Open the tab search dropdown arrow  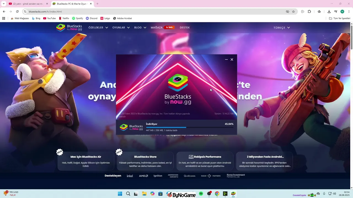(4, 4)
